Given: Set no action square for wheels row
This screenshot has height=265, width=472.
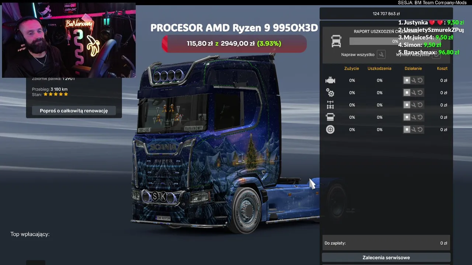Looking at the screenshot, I should coord(407,130).
